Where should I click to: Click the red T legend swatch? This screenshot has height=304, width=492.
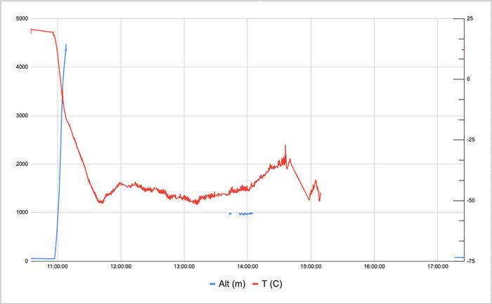[255, 284]
